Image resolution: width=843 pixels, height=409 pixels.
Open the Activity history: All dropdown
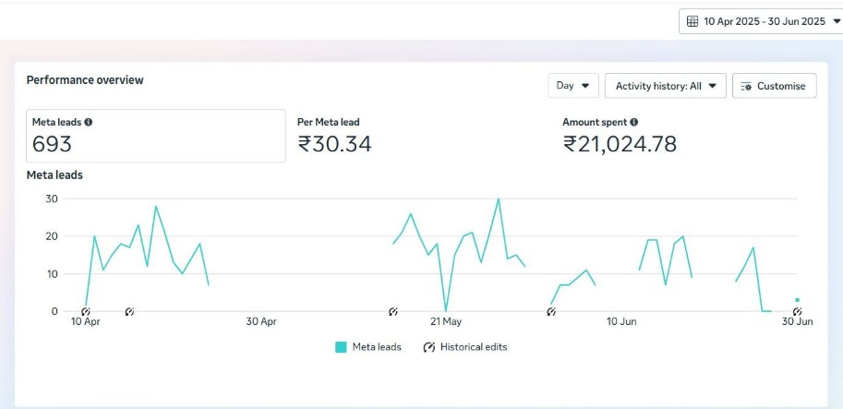click(x=666, y=86)
